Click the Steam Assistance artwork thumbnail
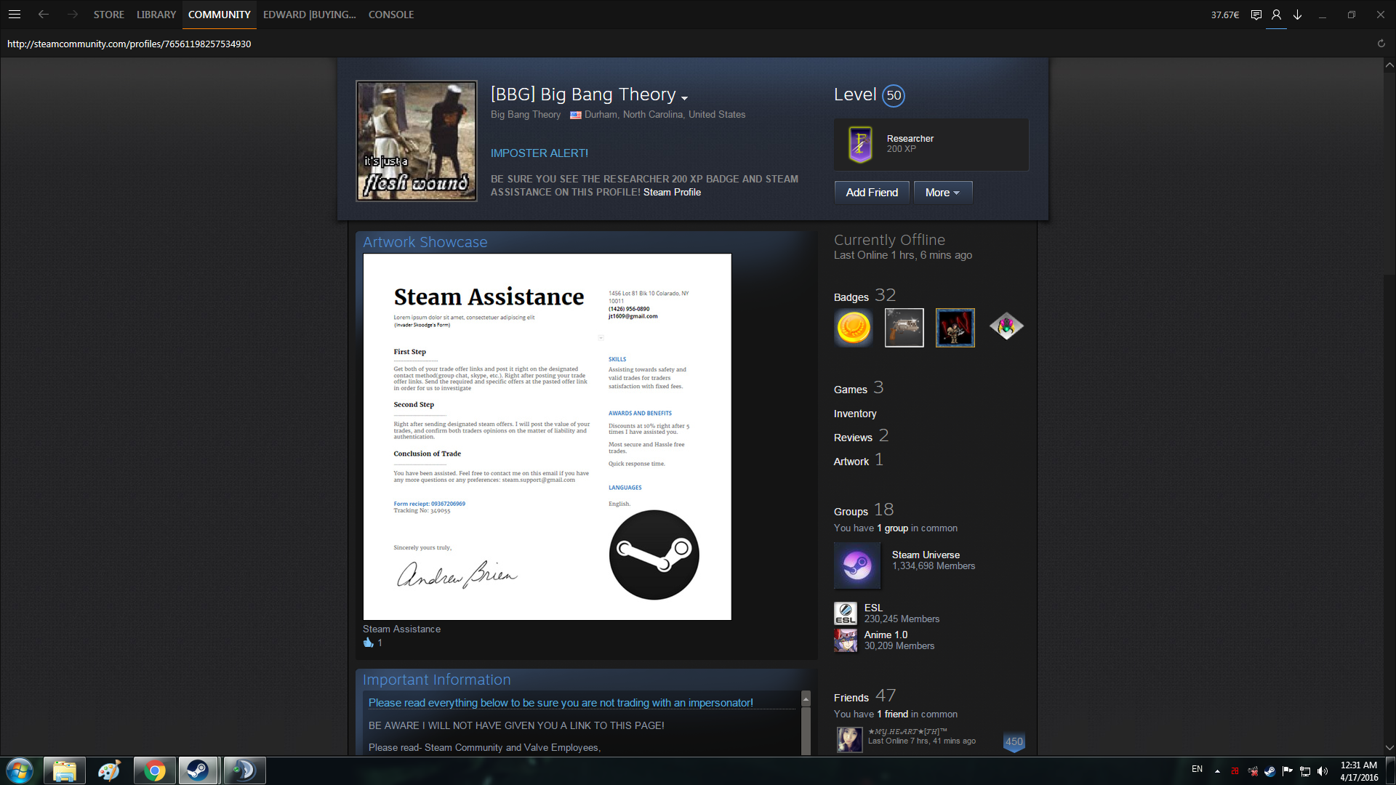This screenshot has height=785, width=1396. point(547,436)
